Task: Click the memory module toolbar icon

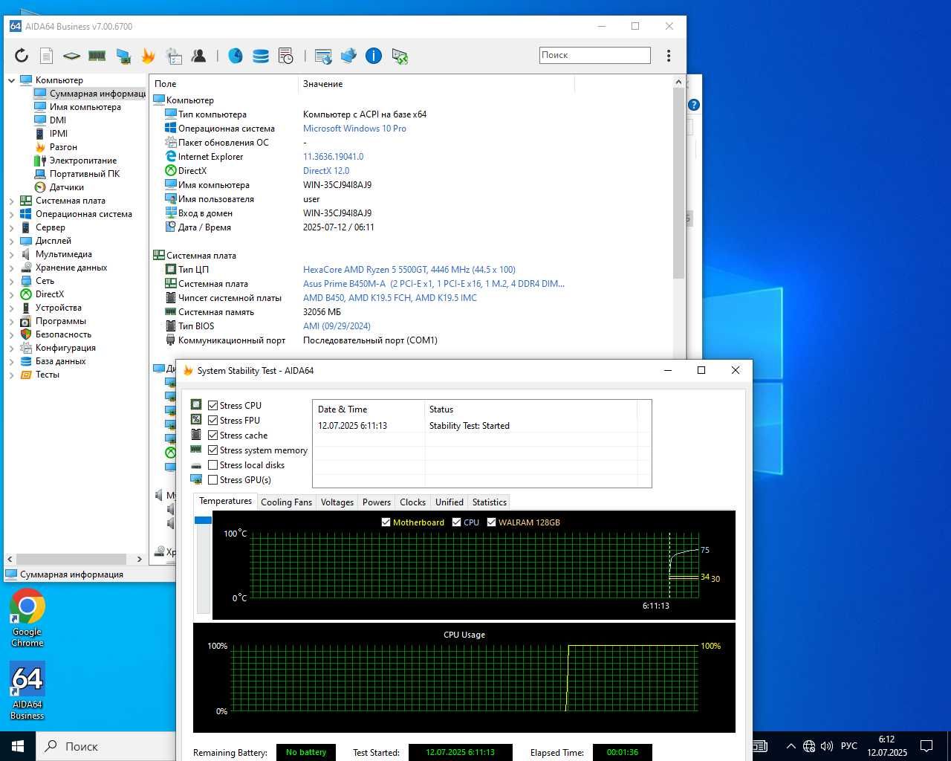Action: (x=97, y=56)
